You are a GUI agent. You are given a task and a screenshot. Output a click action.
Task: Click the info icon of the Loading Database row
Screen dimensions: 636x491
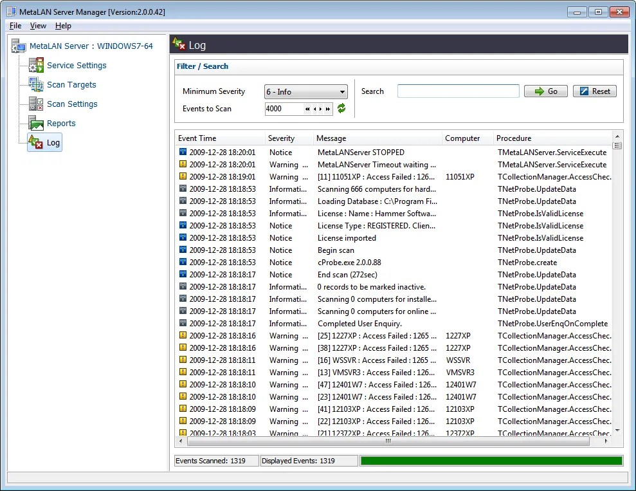pos(183,201)
